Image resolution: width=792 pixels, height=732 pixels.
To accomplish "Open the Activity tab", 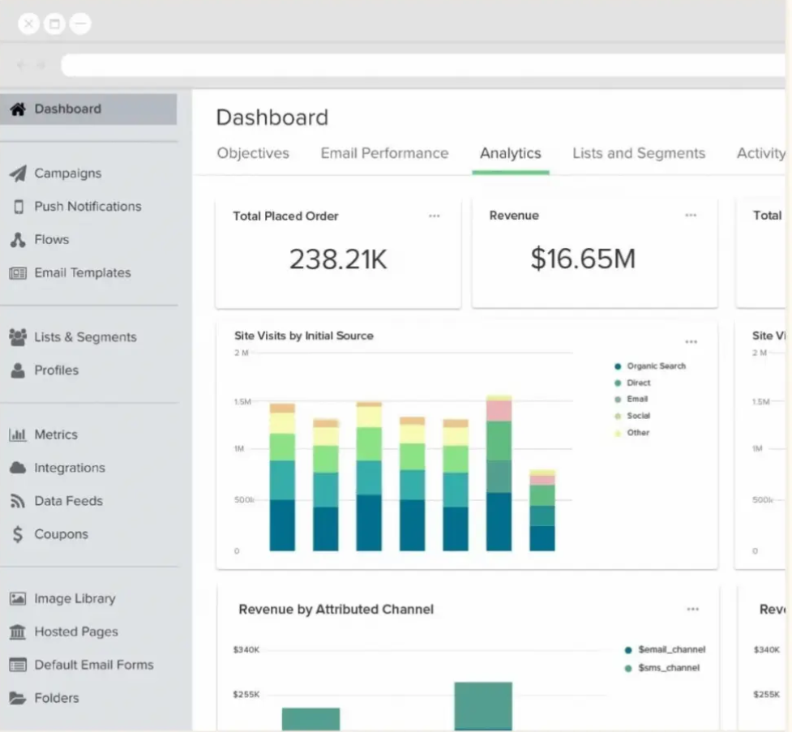I will coord(760,153).
